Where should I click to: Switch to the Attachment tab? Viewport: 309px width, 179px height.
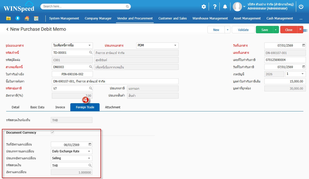[x=113, y=107]
